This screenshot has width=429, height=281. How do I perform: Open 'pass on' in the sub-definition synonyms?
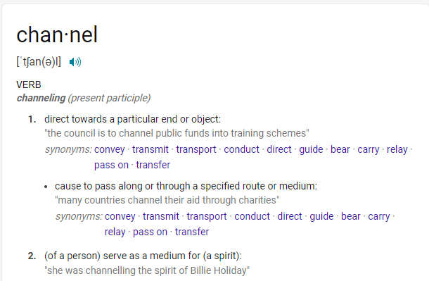(151, 232)
